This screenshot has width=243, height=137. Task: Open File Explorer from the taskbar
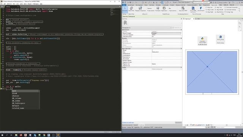pos(16,135)
